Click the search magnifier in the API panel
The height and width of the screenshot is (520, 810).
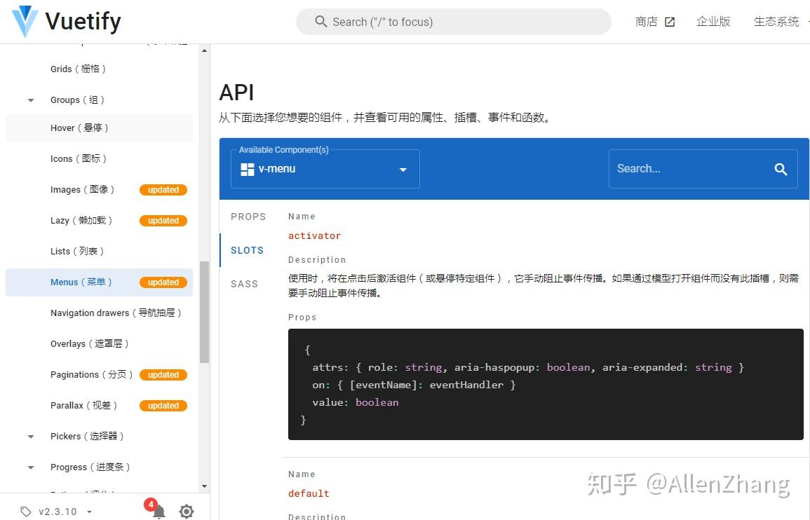tap(781, 169)
